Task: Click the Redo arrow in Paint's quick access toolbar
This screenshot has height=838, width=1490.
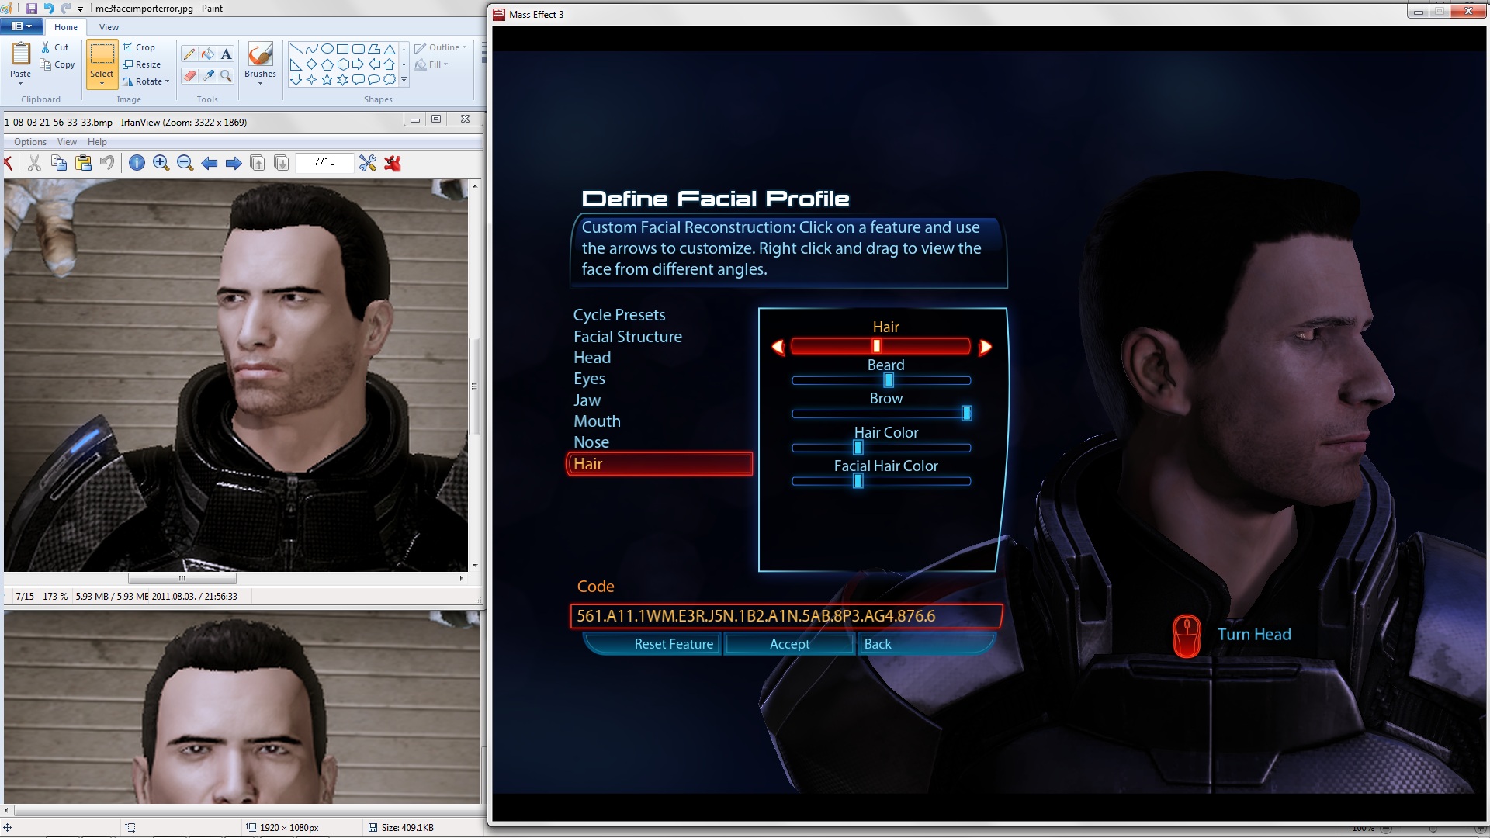Action: click(x=65, y=9)
